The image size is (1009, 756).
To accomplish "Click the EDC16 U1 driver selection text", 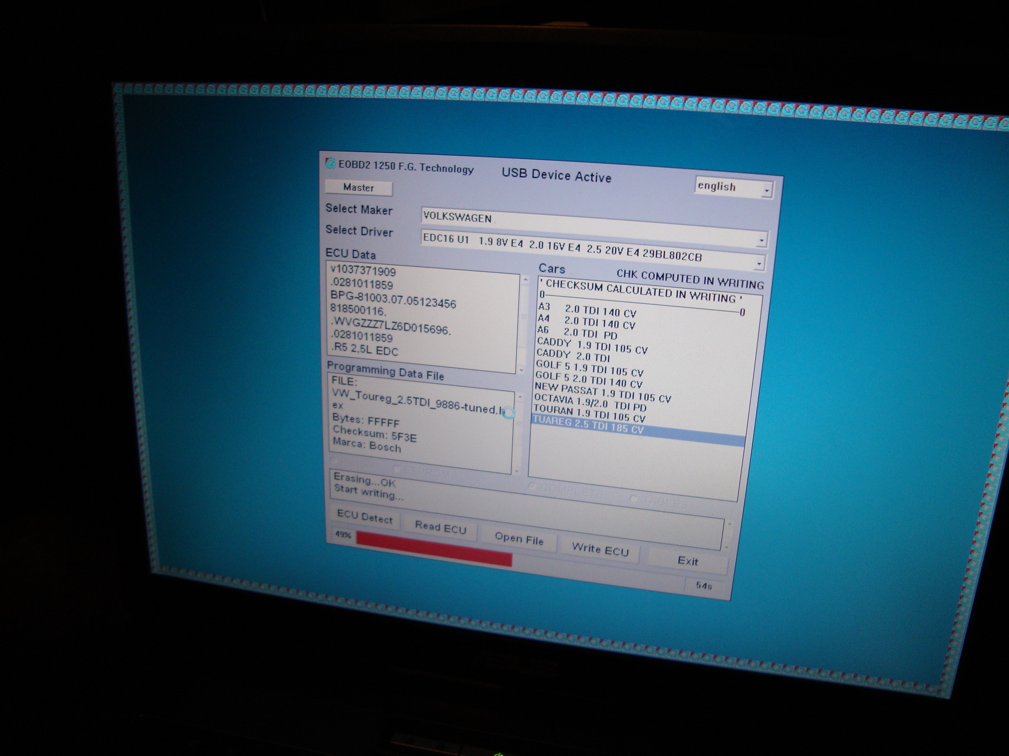I will coord(562,247).
